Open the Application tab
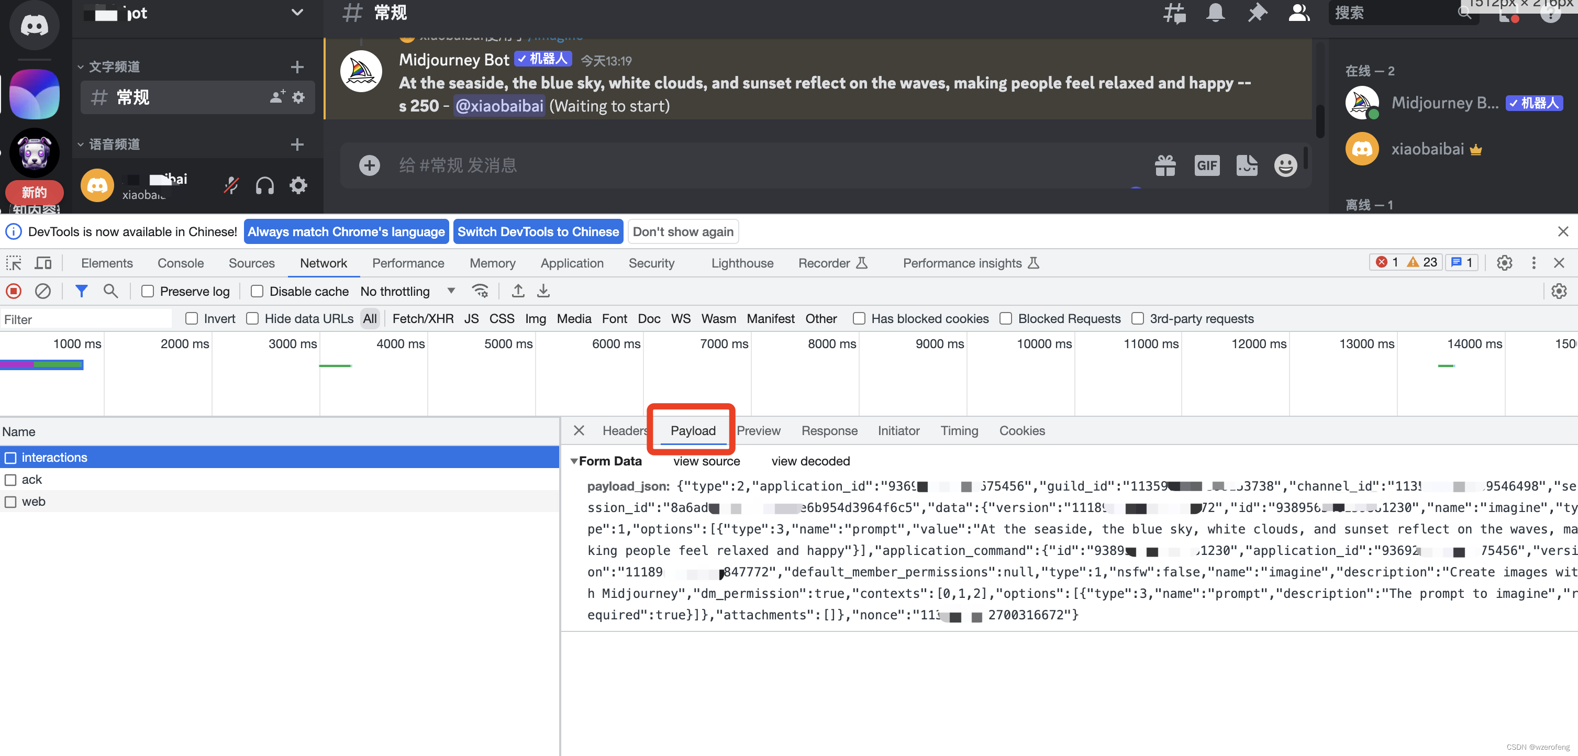1578x756 pixels. pyautogui.click(x=572, y=263)
